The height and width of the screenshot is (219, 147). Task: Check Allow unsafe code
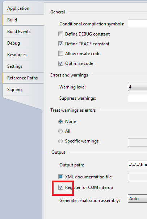coord(60,54)
